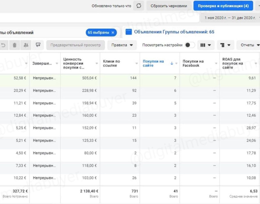Screen dimensions: 260x204
Task: Click Обновлено только что status text
Action: (111, 6)
